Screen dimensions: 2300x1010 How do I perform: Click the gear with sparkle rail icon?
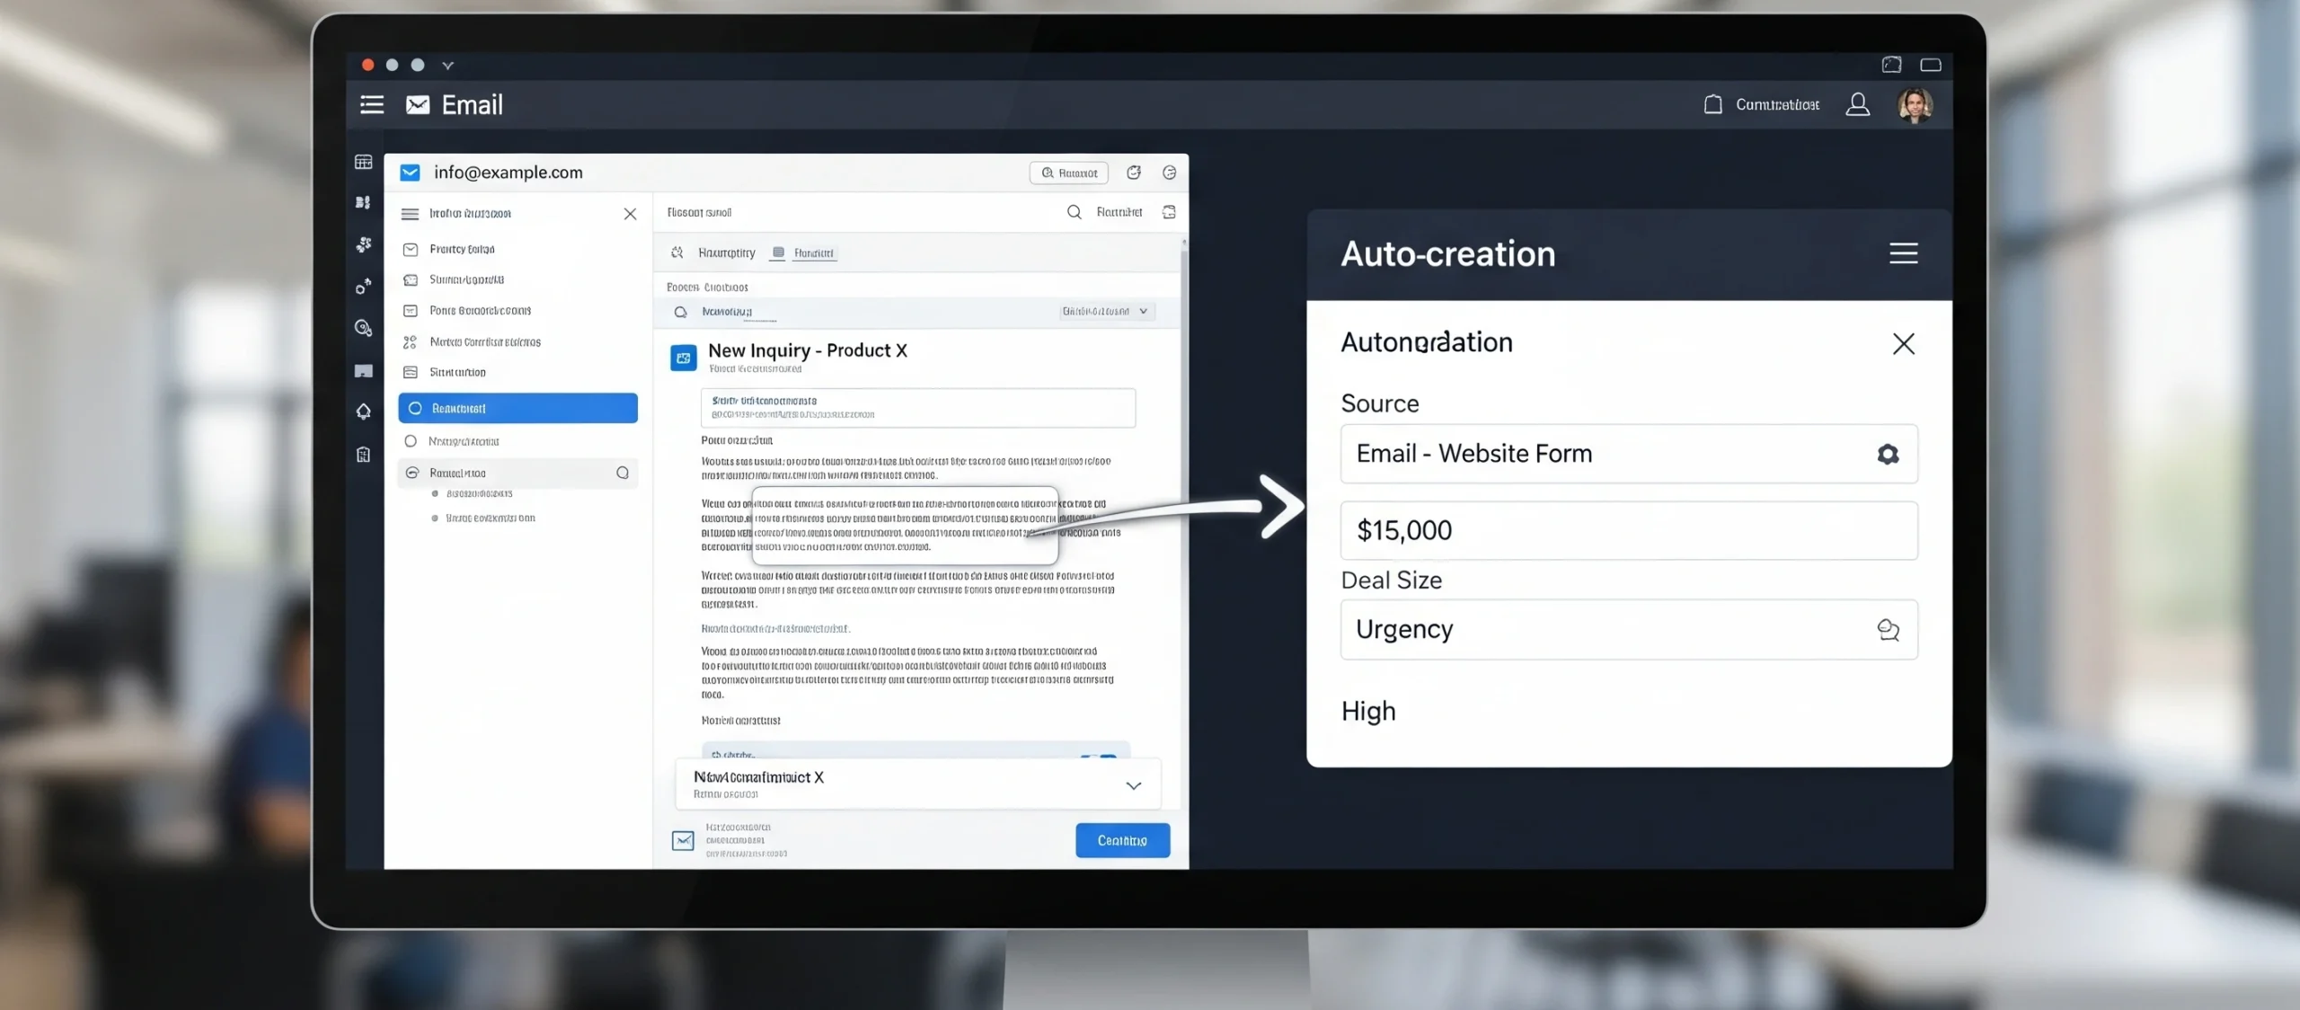tap(363, 287)
